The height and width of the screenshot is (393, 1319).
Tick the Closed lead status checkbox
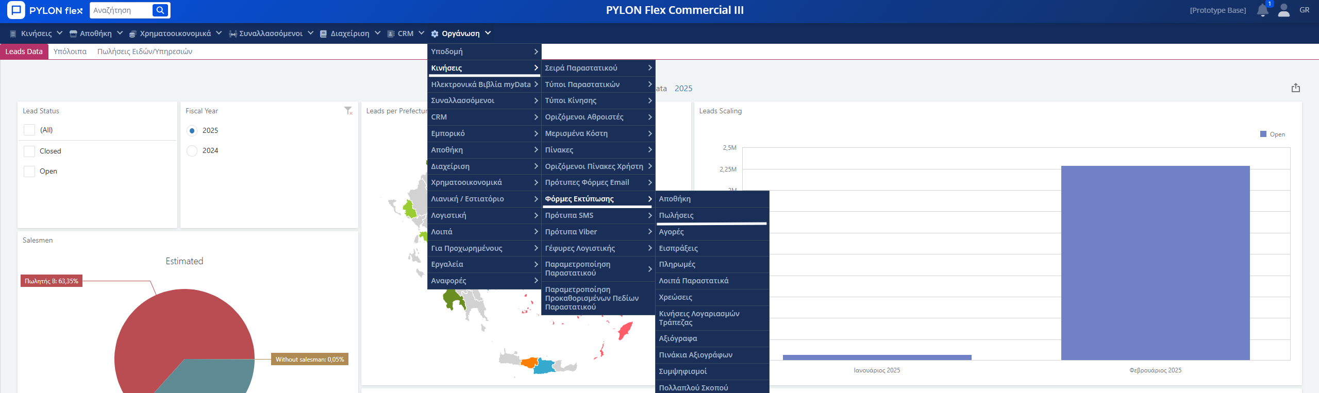pos(29,151)
